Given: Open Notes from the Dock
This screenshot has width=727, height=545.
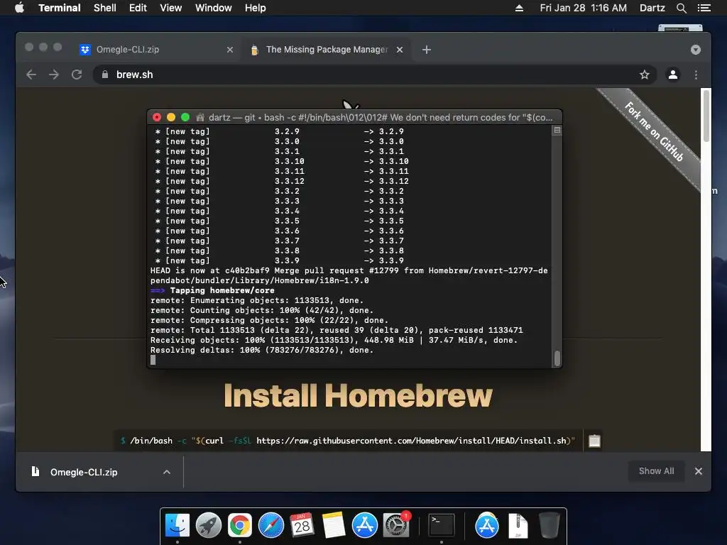Looking at the screenshot, I should click(333, 525).
